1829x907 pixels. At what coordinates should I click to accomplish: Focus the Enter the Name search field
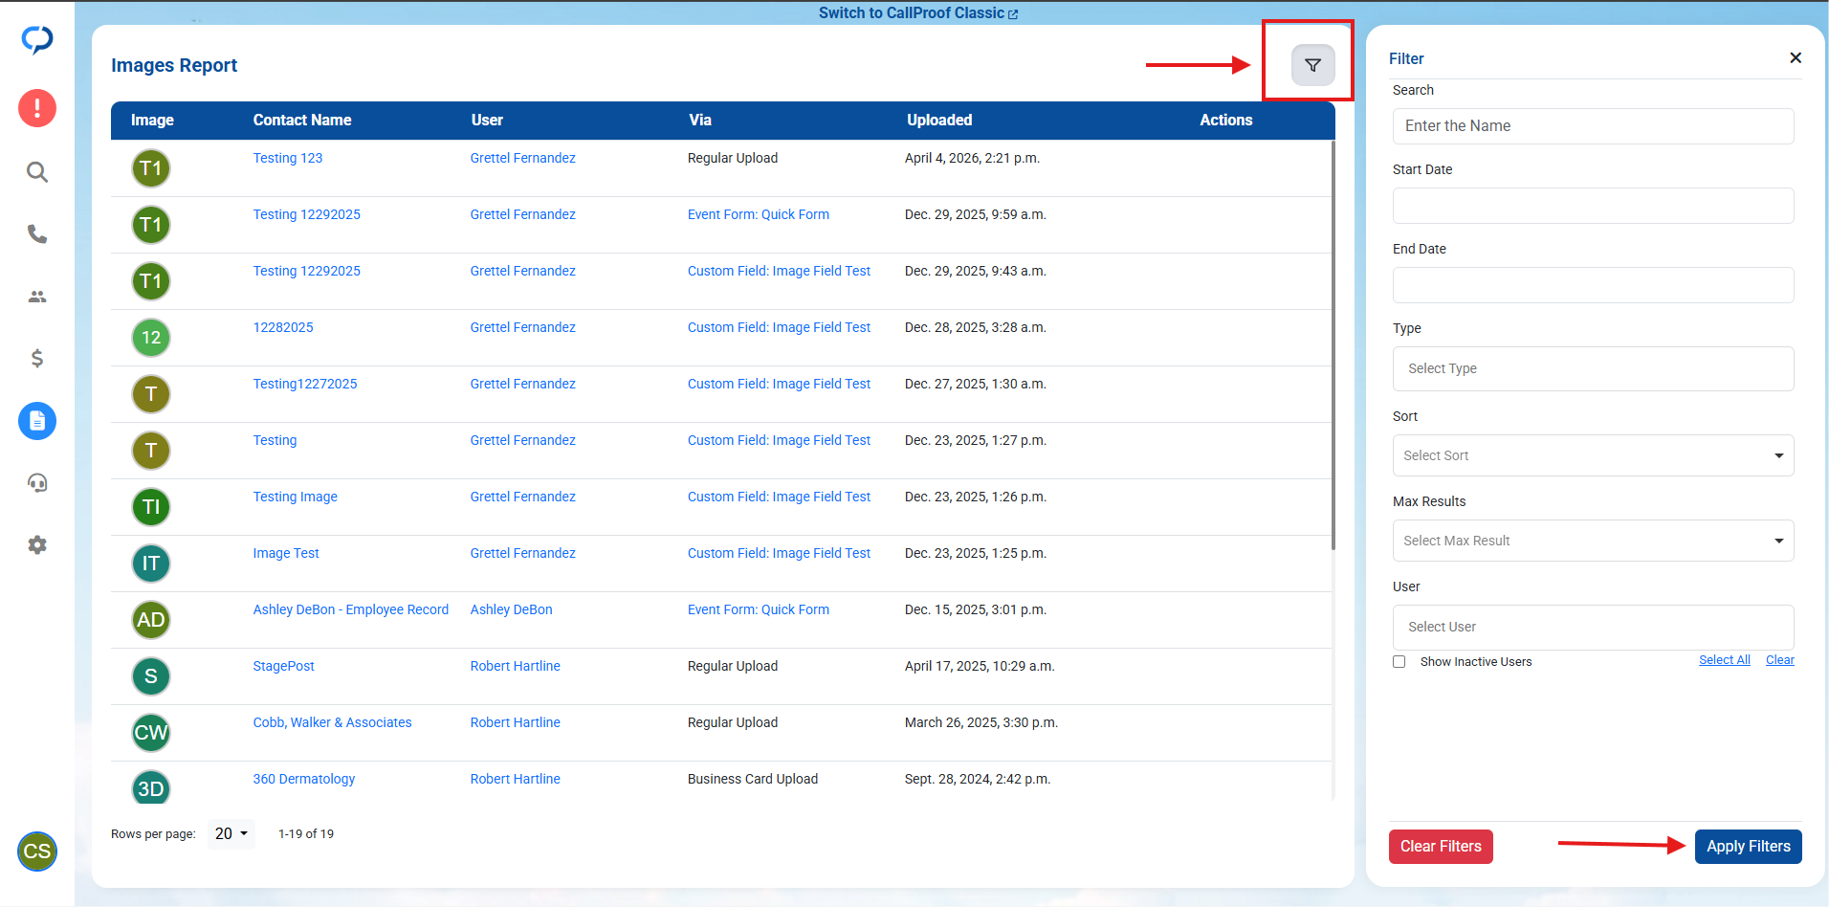coord(1593,126)
